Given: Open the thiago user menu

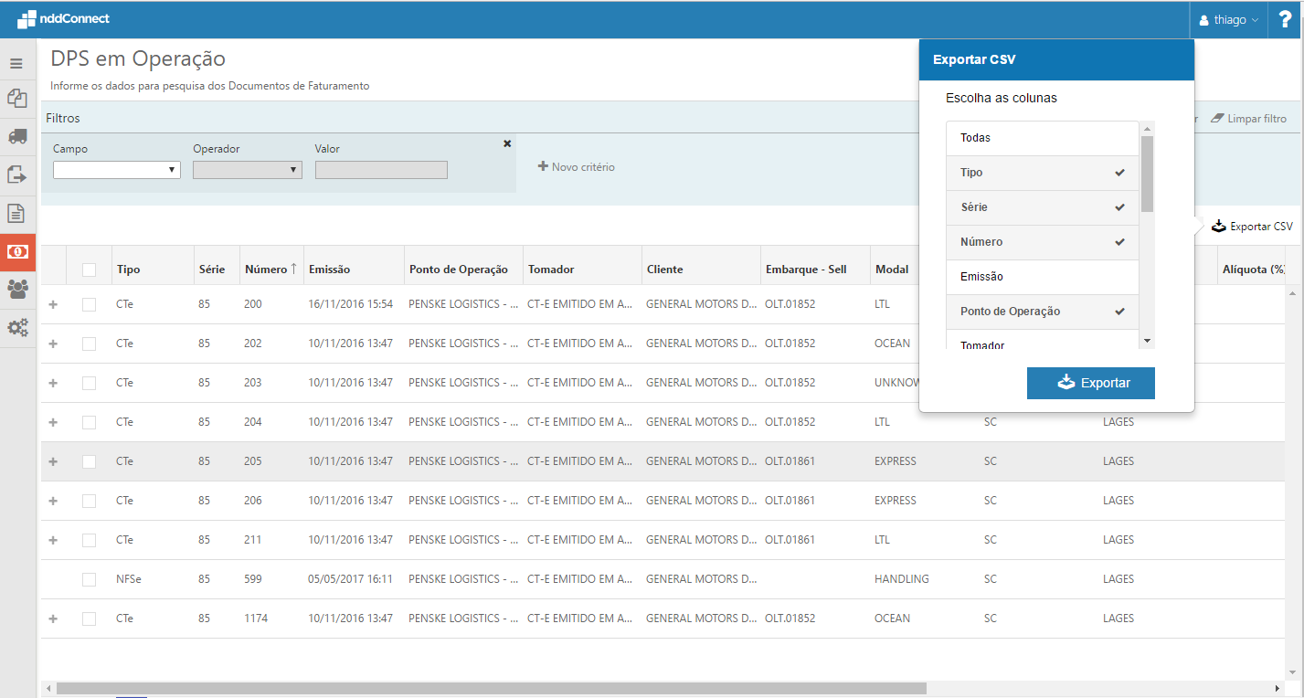Looking at the screenshot, I should pyautogui.click(x=1229, y=19).
